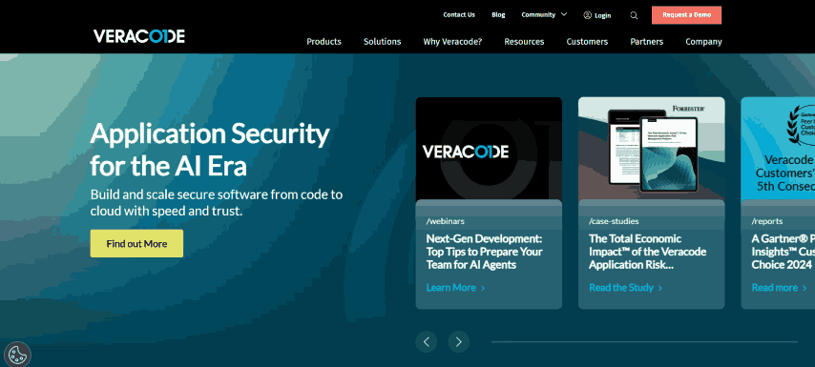Image resolution: width=815 pixels, height=367 pixels.
Task: Advance carousel with next arrow
Action: pyautogui.click(x=458, y=341)
